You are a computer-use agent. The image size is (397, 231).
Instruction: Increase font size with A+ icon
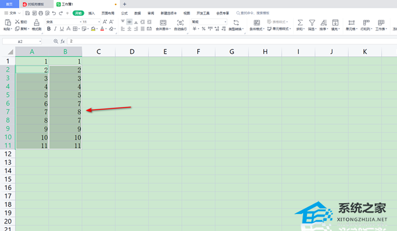[x=105, y=22]
